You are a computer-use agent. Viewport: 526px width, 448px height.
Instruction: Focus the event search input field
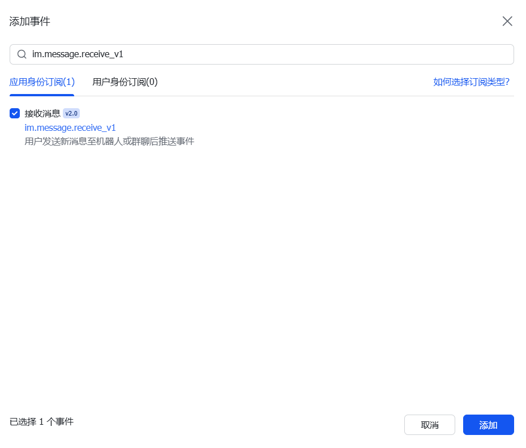[262, 54]
